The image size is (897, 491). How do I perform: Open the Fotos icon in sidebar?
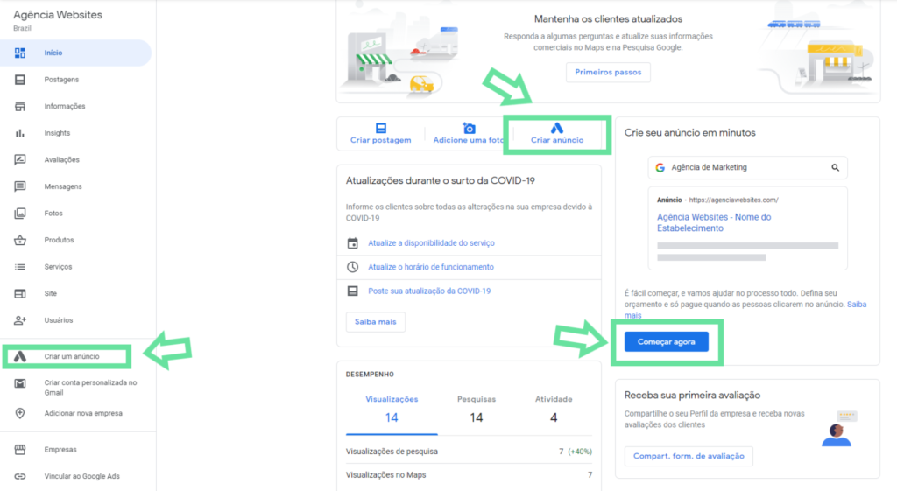click(x=20, y=214)
